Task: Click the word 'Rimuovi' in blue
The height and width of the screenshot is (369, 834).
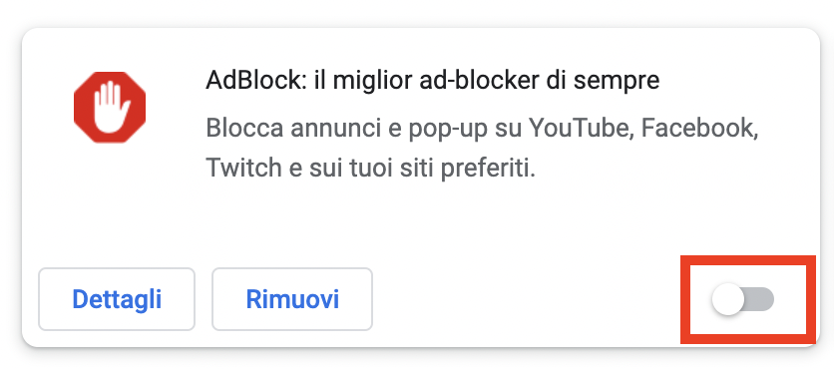Action: coord(292,300)
